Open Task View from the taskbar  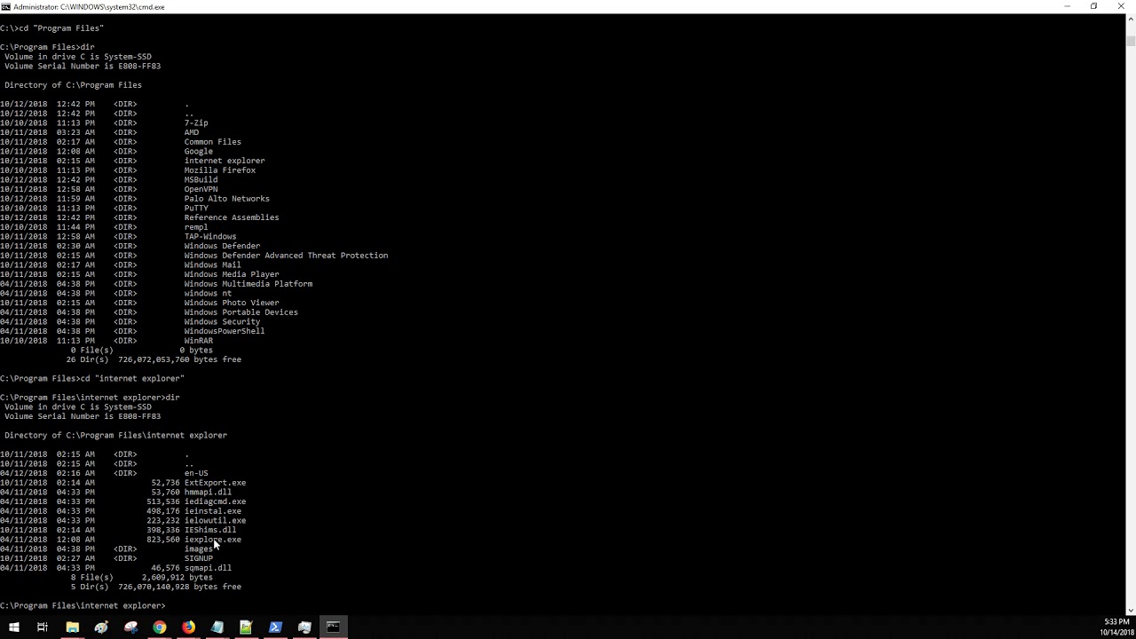pyautogui.click(x=43, y=627)
